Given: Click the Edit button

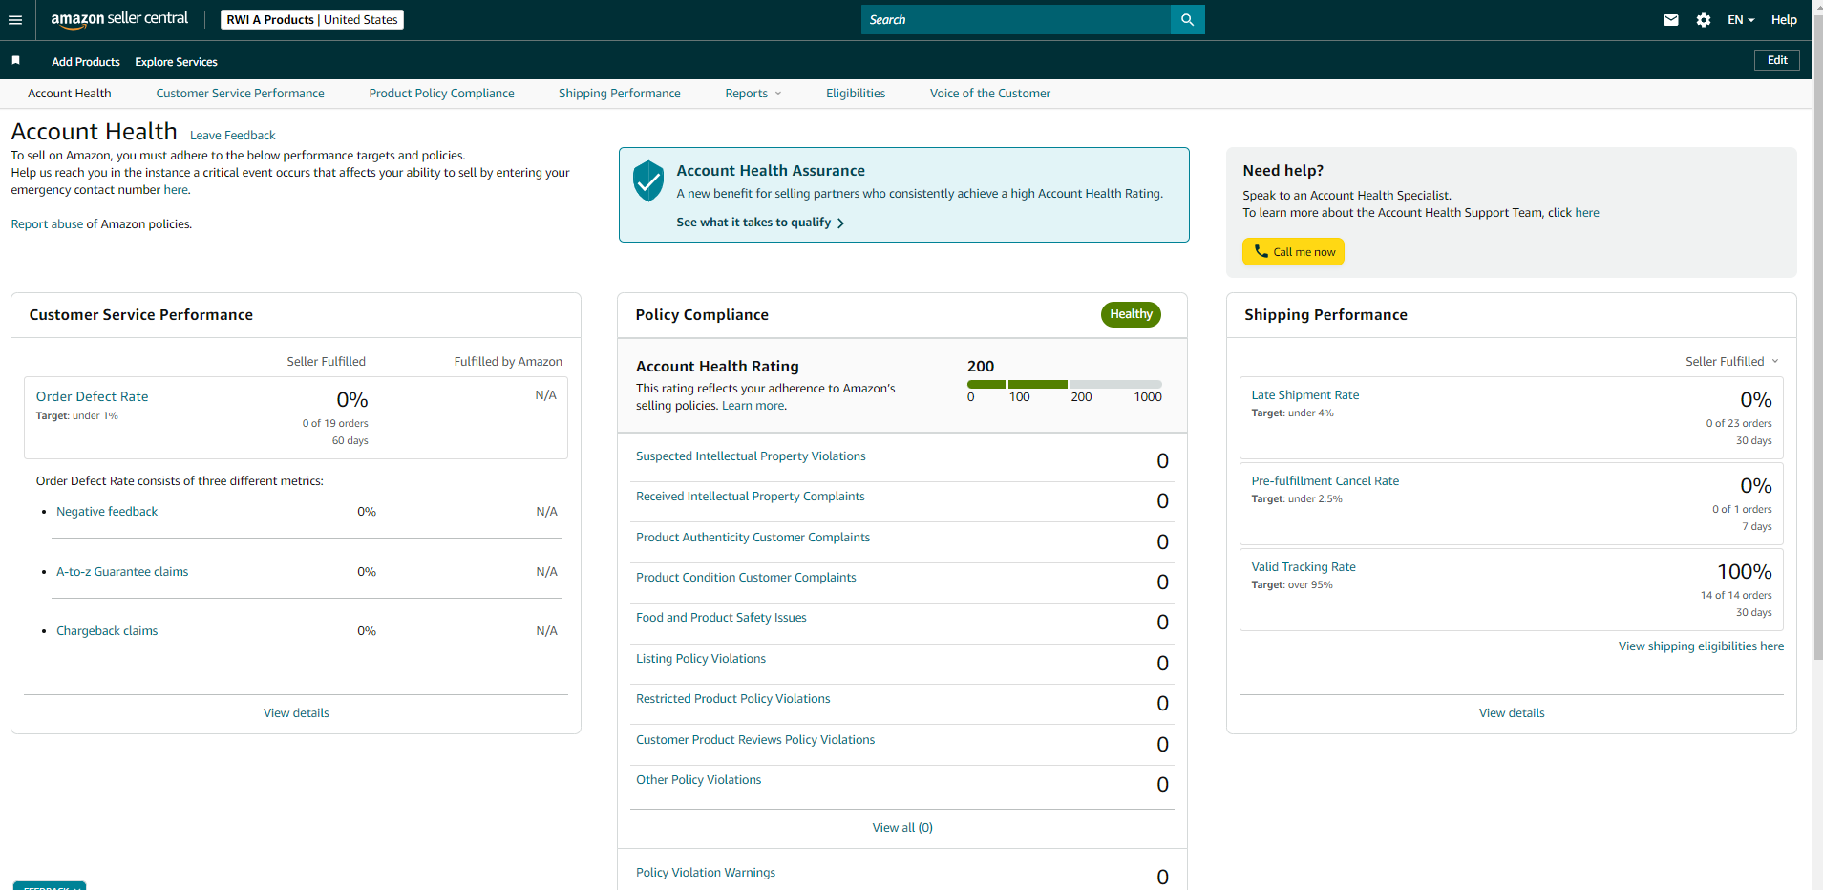Looking at the screenshot, I should point(1777,60).
